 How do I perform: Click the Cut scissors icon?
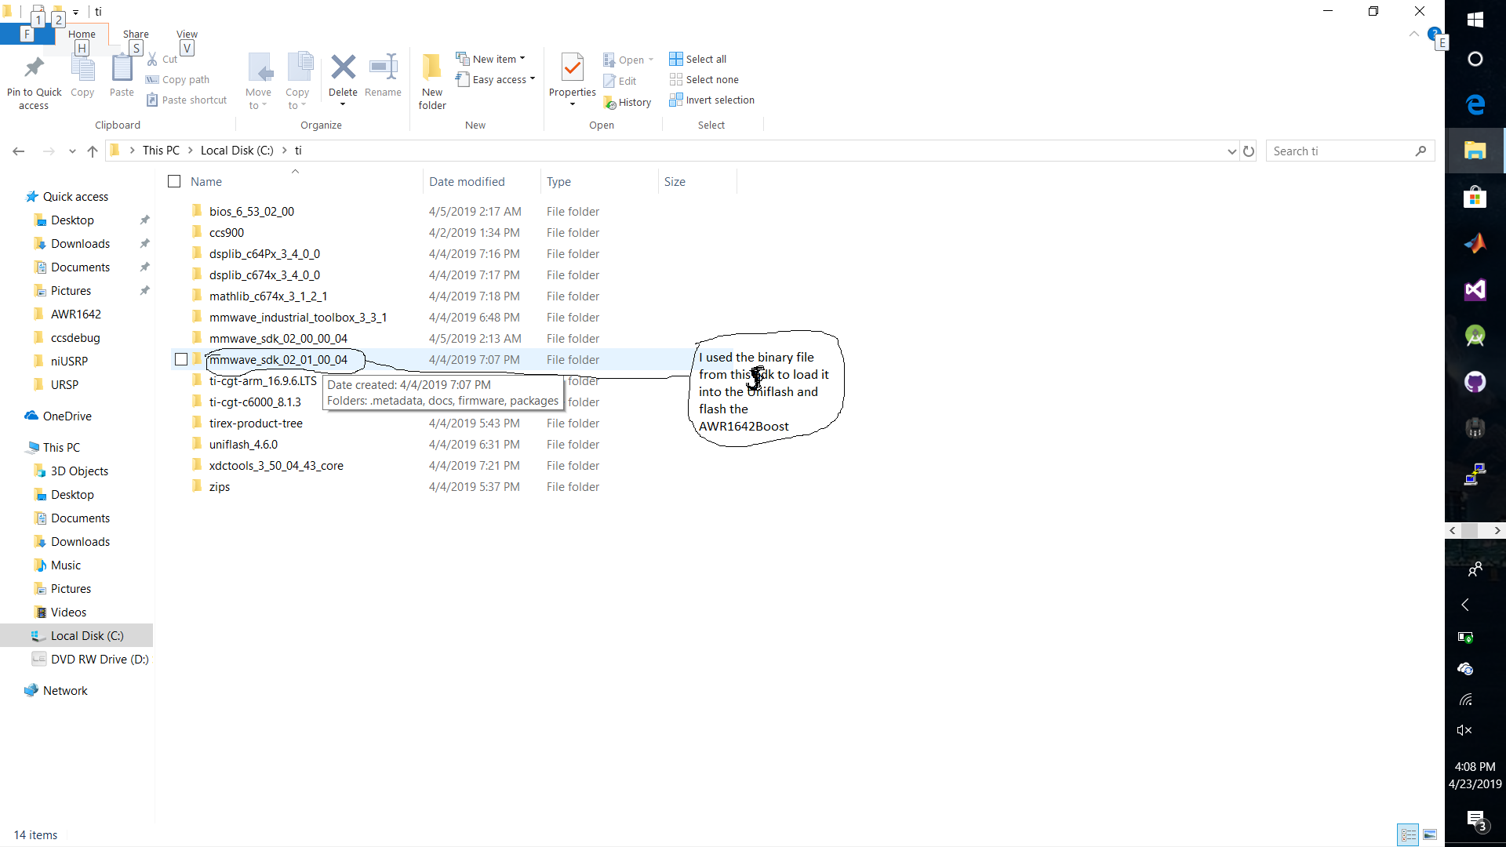(x=152, y=60)
